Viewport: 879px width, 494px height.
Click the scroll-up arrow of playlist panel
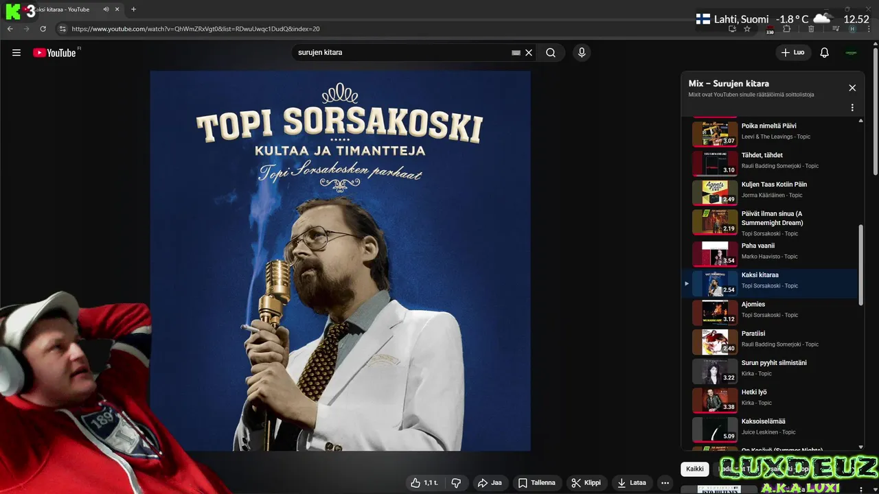point(861,121)
